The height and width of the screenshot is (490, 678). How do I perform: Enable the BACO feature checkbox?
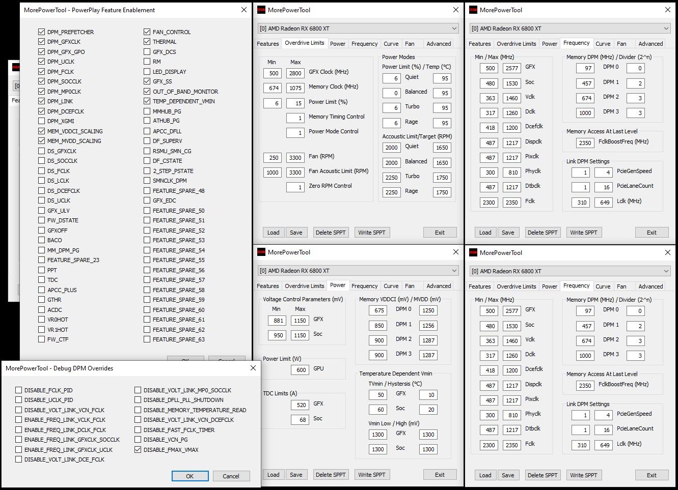pyautogui.click(x=42, y=240)
